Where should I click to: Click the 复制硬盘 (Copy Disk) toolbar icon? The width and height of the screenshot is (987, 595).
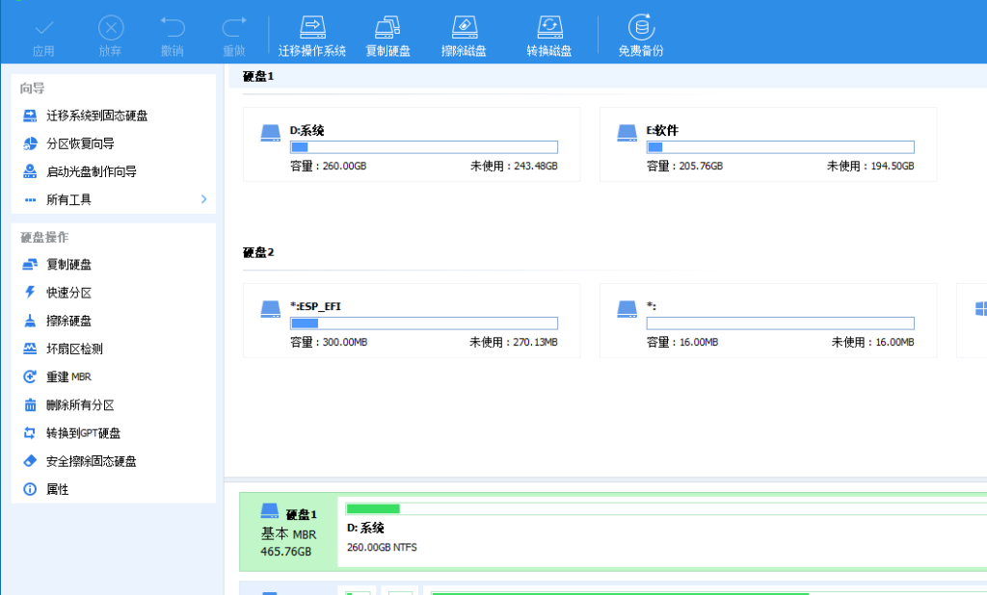click(387, 28)
